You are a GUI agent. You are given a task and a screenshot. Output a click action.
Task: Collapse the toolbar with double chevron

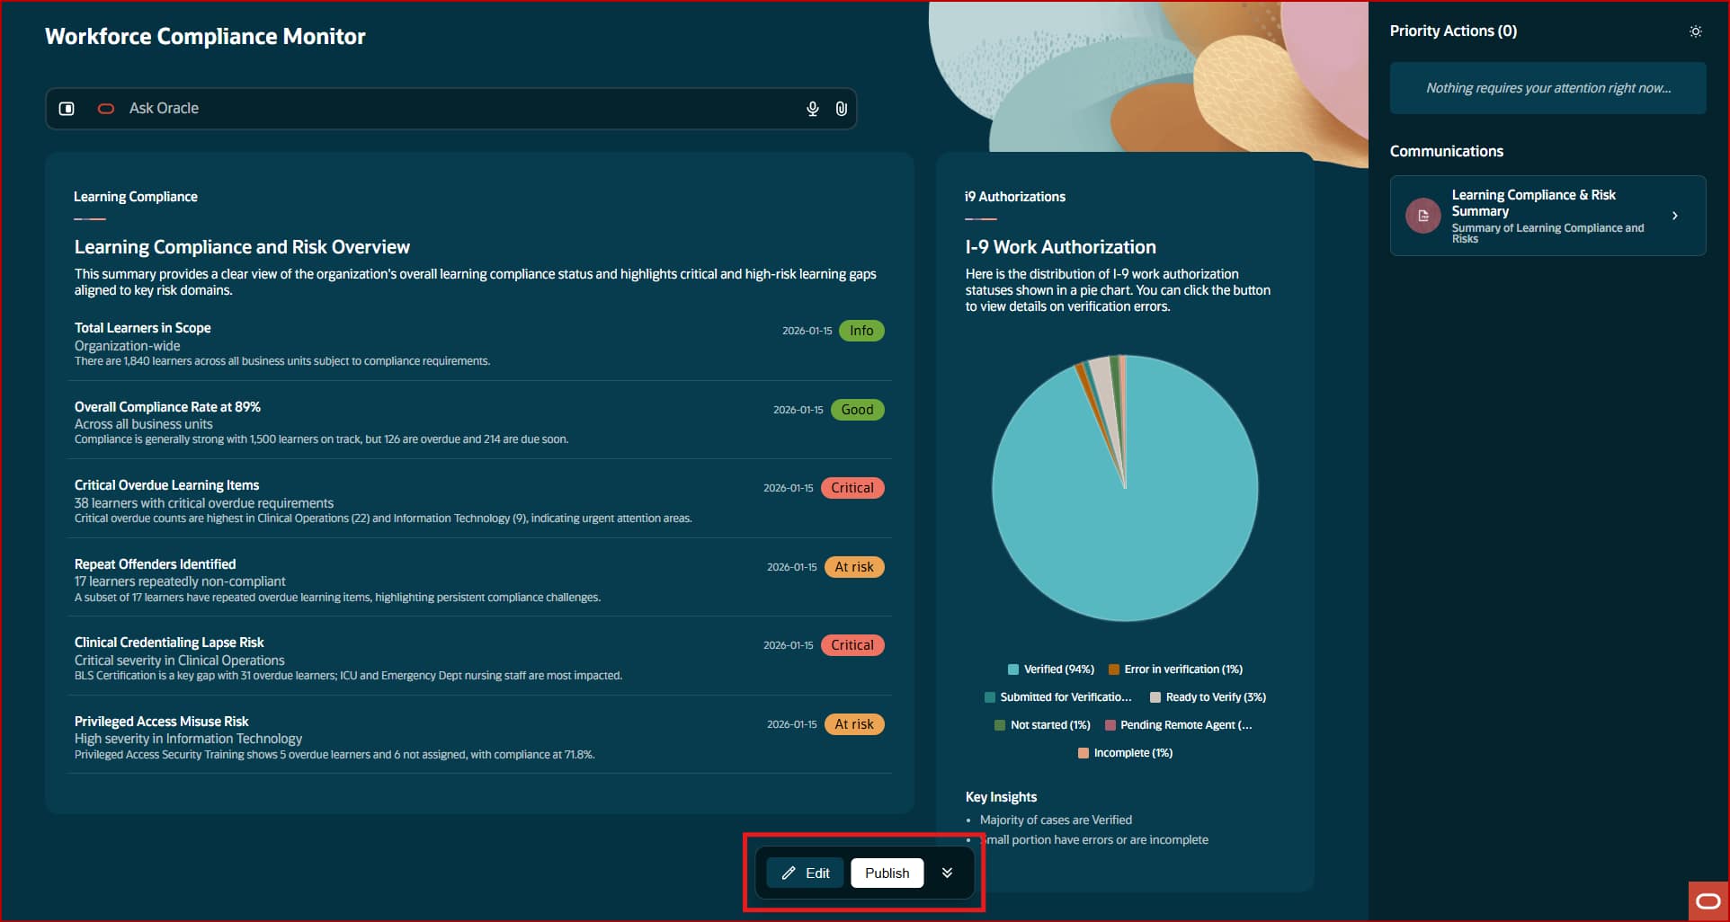pos(947,873)
